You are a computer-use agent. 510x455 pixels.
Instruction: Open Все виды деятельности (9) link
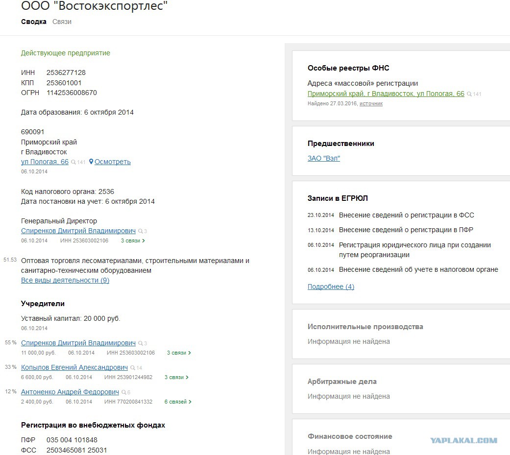[x=65, y=280]
